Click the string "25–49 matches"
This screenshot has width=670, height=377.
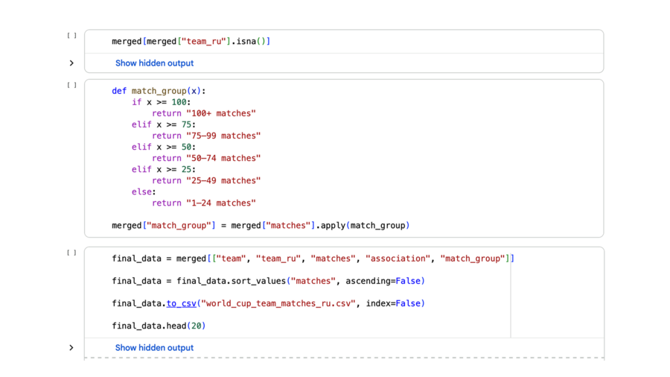(x=223, y=181)
